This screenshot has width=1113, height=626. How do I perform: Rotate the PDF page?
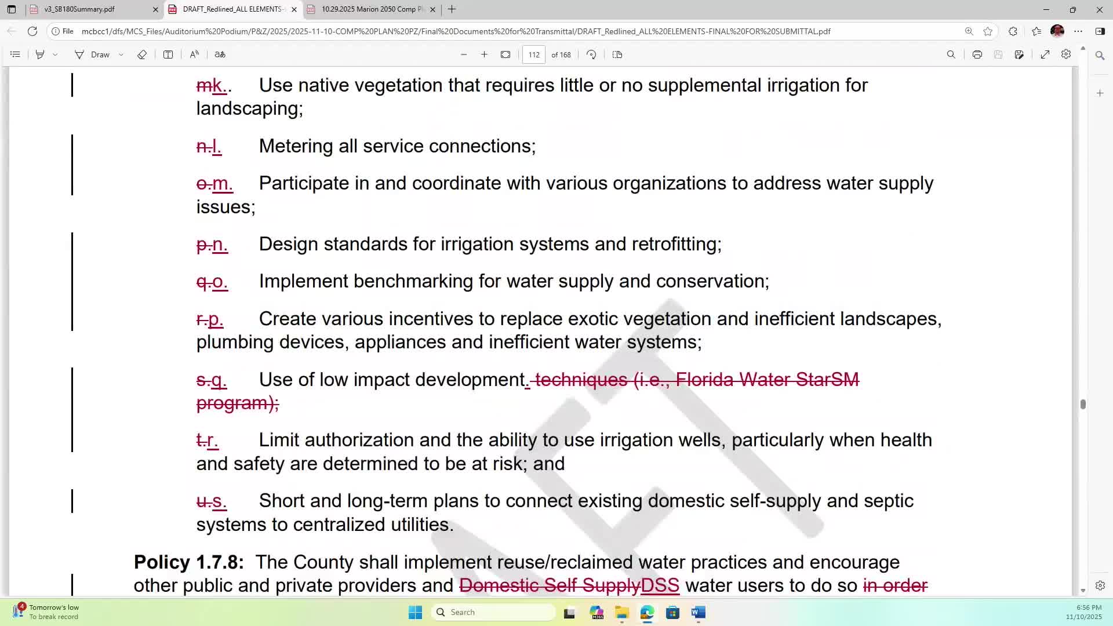click(591, 54)
